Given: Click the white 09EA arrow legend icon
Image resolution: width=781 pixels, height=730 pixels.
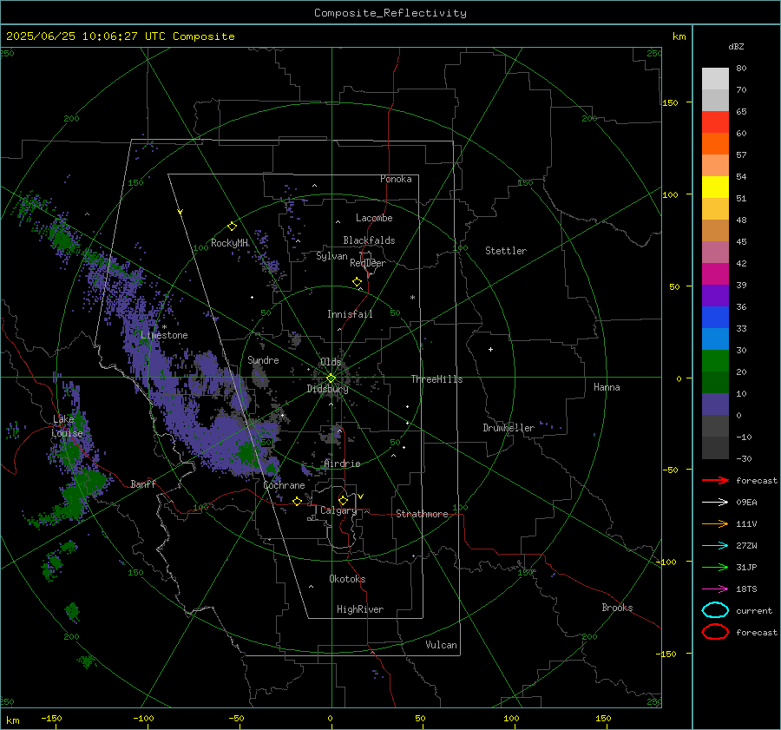Looking at the screenshot, I should point(715,502).
